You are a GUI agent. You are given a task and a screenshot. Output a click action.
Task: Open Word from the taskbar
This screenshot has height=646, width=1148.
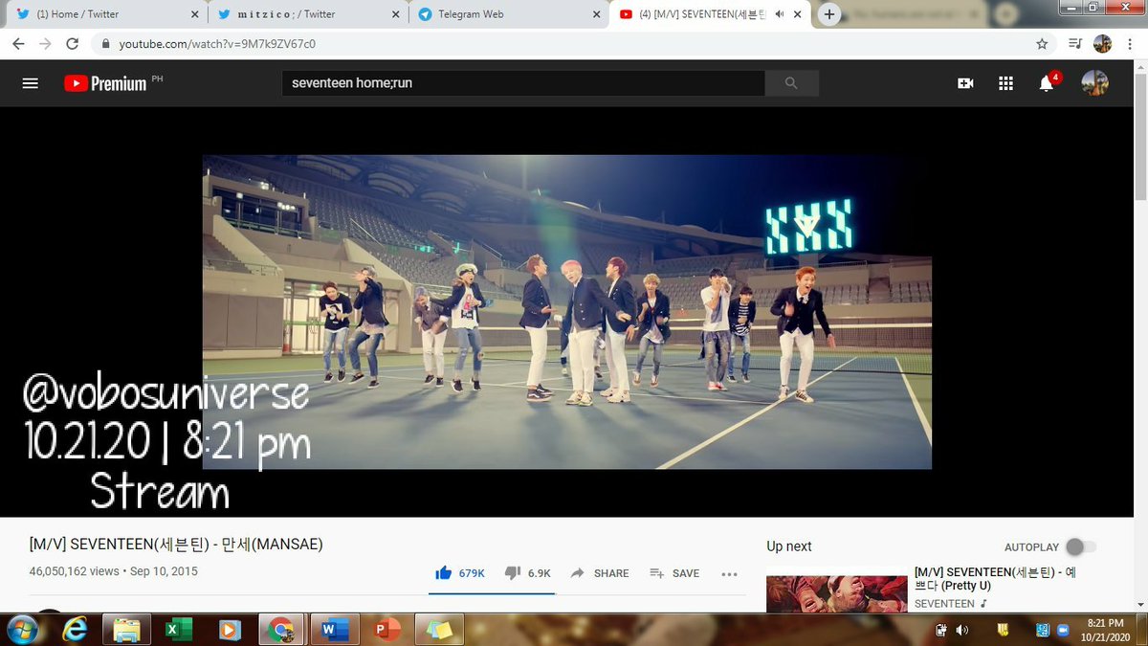pos(334,629)
